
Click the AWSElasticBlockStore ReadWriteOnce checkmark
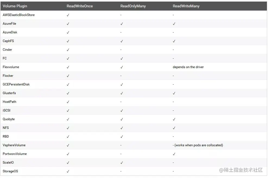point(68,15)
